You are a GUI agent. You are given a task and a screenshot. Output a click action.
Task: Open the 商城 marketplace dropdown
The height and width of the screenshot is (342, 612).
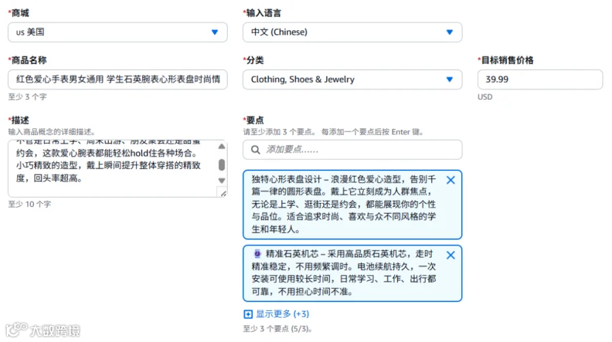pyautogui.click(x=118, y=33)
